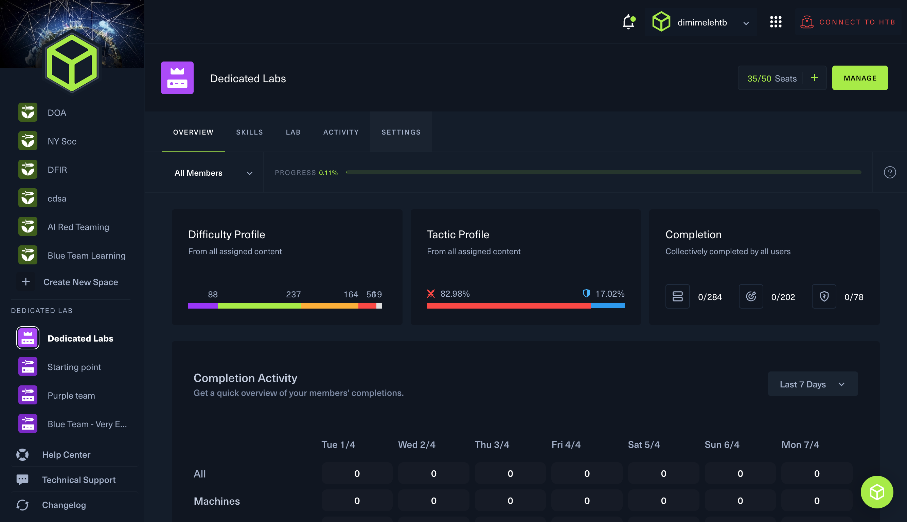The image size is (907, 522).
Task: Click the Sun 6/4 column header
Action: [722, 445]
